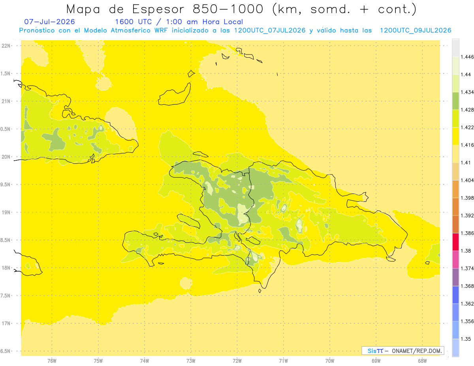Pick the purple swatch between 1.368 and 1.374
474x366 pixels.
(455, 277)
